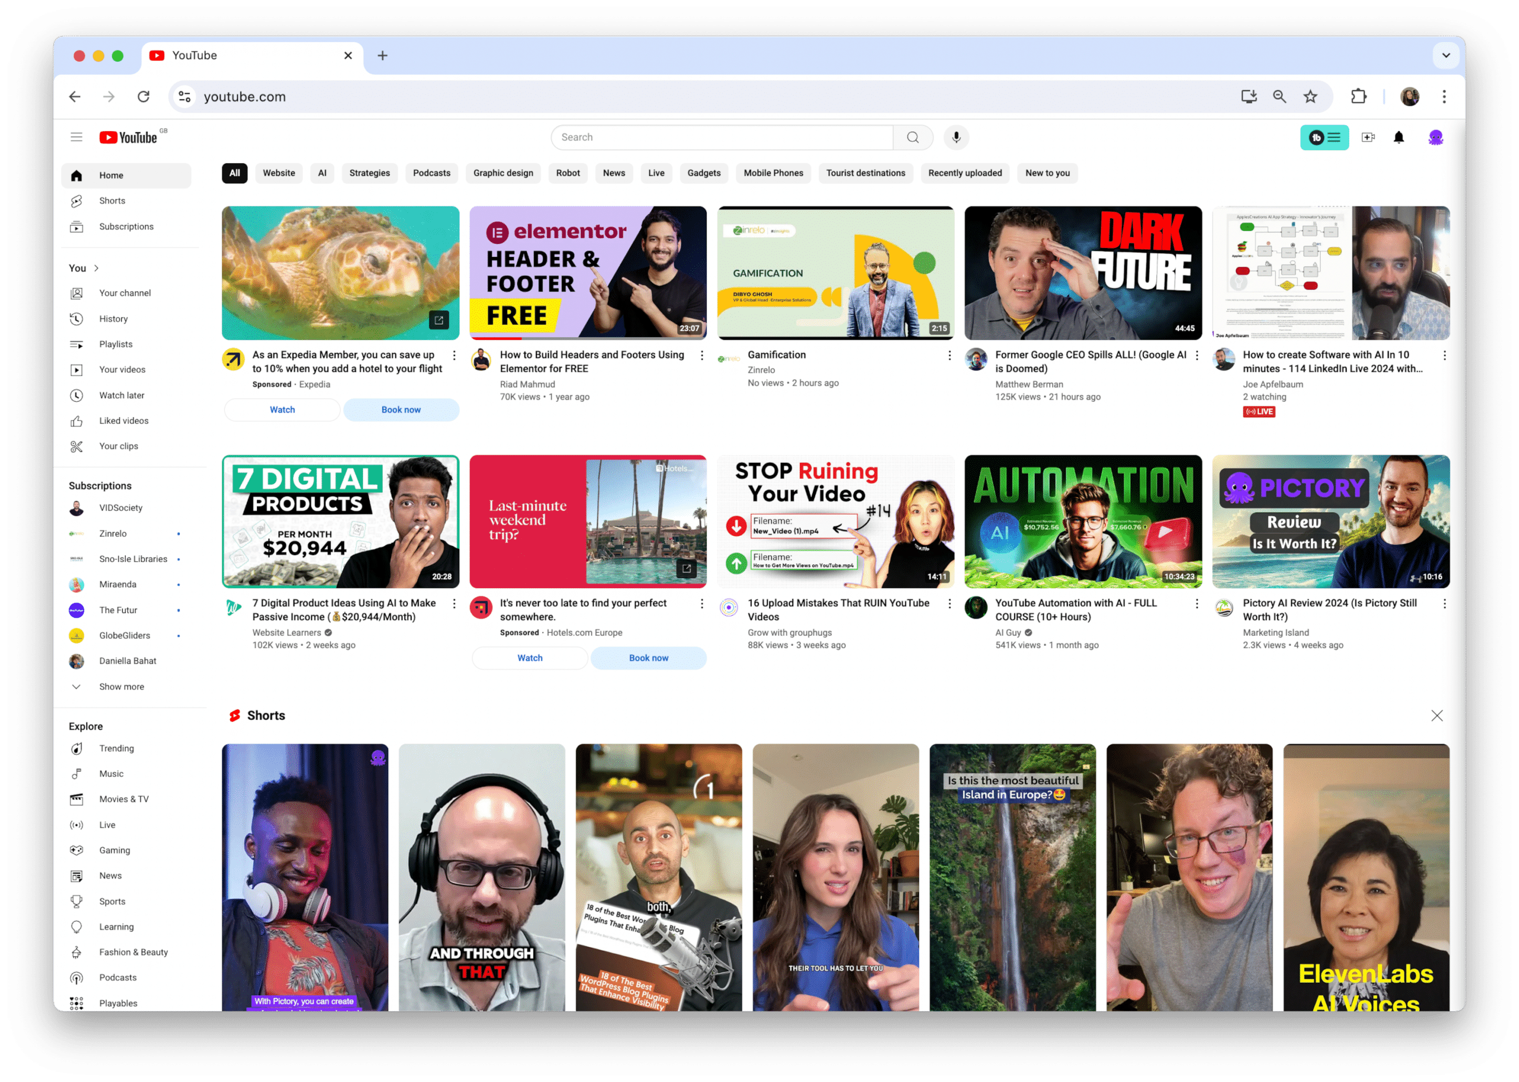Open YouTube Automation video thumbnail
This screenshot has width=1519, height=1082.
point(1083,522)
